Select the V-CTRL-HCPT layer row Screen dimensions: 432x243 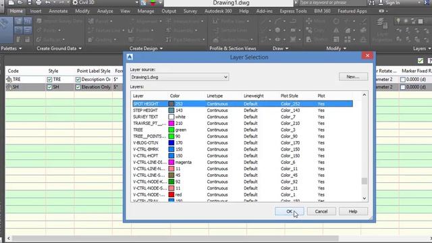tap(242, 156)
